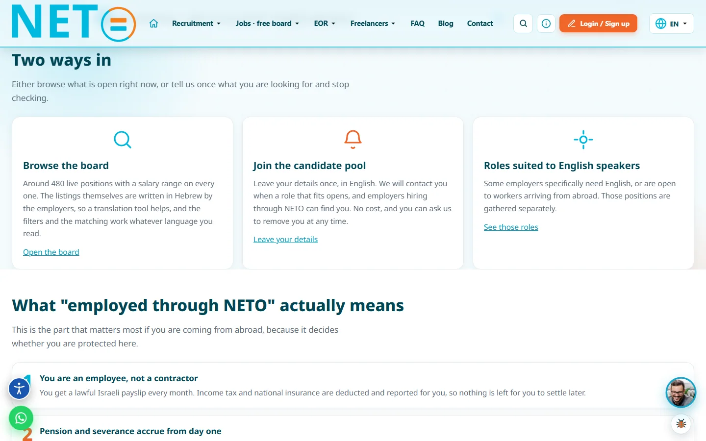
Task: Go to the home icon
Action: click(x=153, y=24)
